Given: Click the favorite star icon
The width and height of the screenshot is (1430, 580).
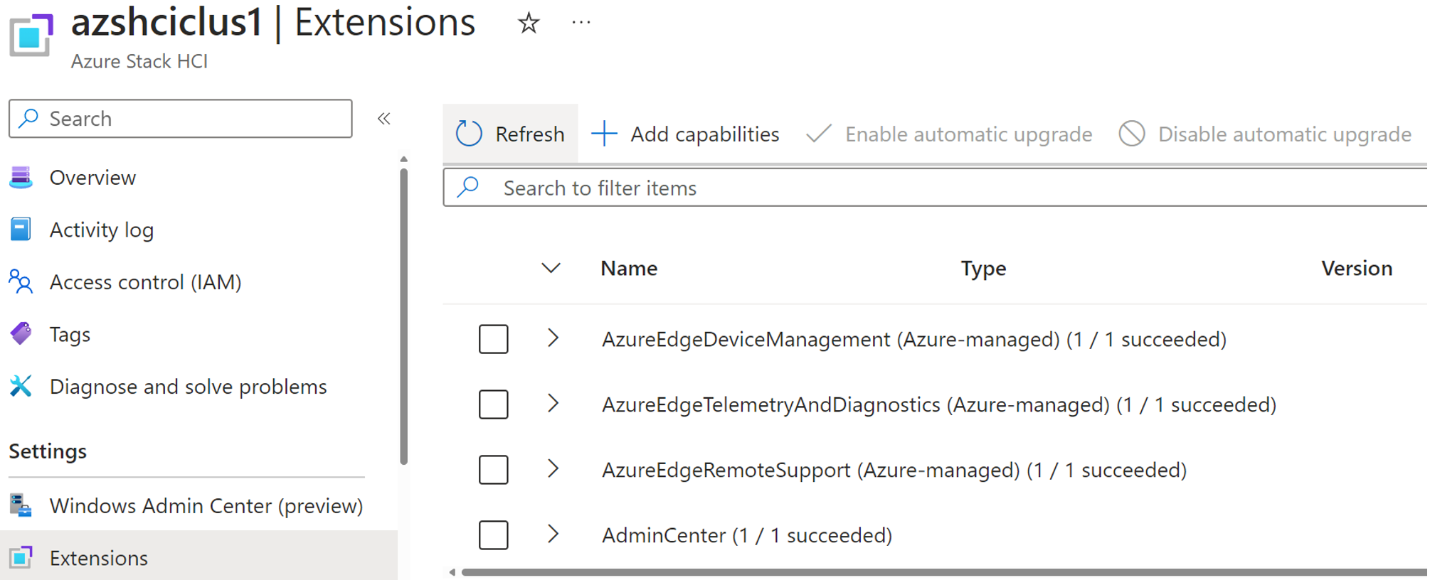Looking at the screenshot, I should coord(528,23).
